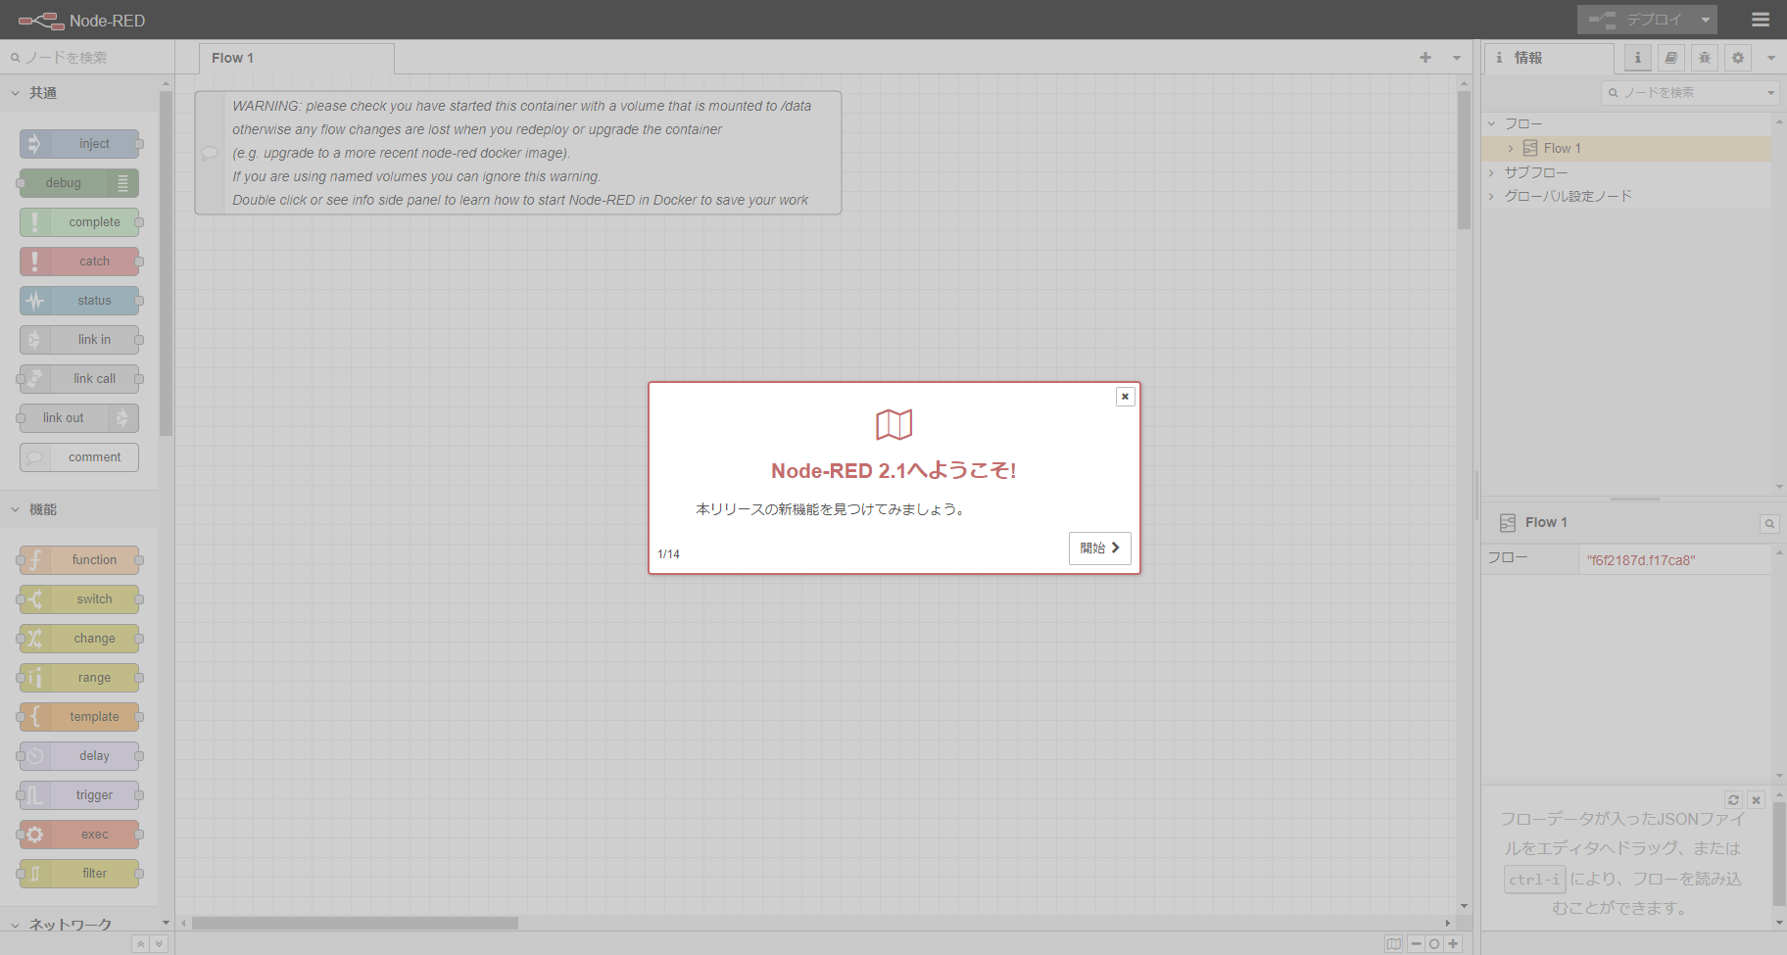Open the deploy options dropdown arrow
1787x955 pixels.
[x=1706, y=20]
